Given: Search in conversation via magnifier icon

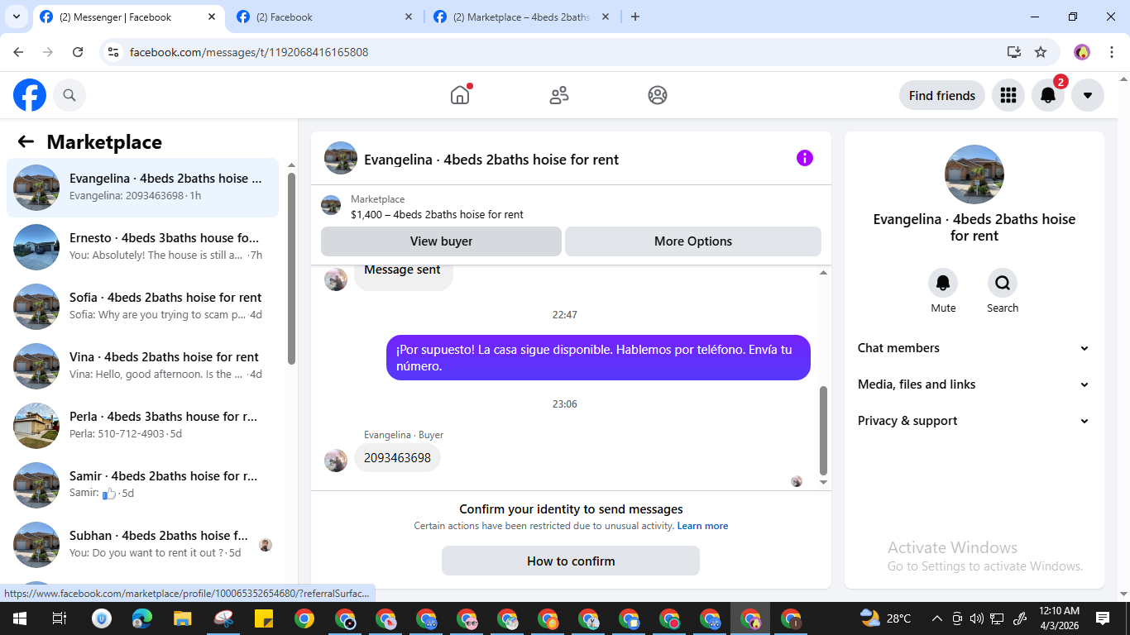Looking at the screenshot, I should [1003, 283].
